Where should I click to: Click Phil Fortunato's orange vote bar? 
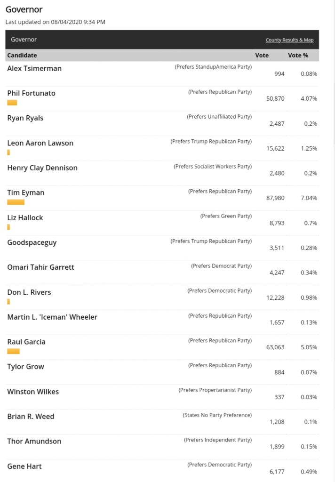point(12,103)
